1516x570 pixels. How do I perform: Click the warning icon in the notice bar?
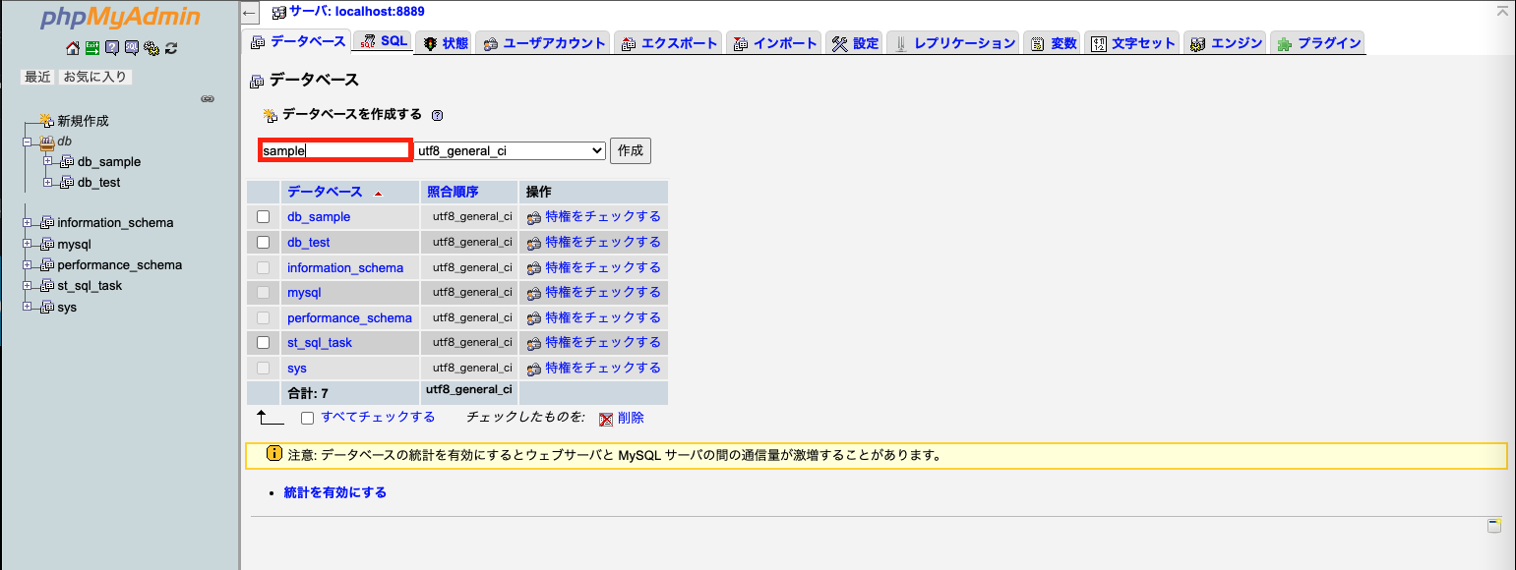pos(273,454)
